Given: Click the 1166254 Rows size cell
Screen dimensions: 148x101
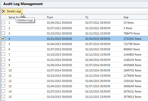Looking at the screenshot, I should tap(132, 60).
